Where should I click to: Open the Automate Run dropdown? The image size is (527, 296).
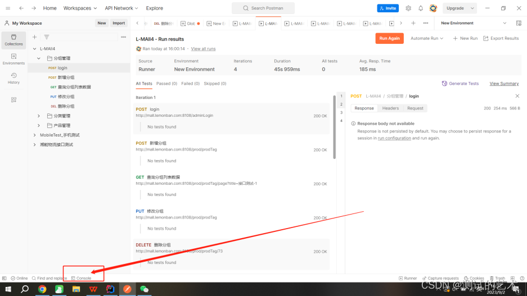click(x=427, y=38)
